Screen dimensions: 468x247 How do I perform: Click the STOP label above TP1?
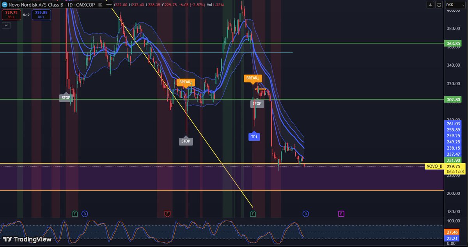[x=257, y=104]
